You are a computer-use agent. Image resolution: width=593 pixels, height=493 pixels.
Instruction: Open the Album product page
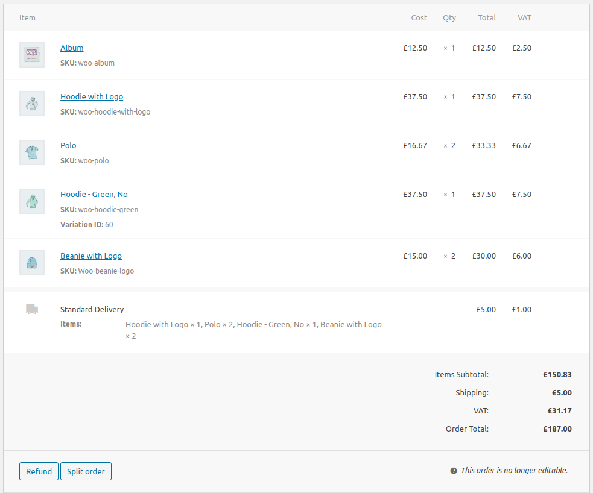pos(72,48)
